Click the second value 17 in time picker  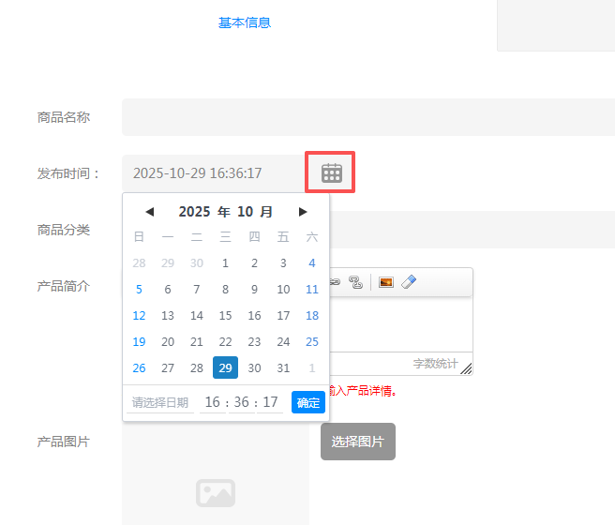[270, 402]
